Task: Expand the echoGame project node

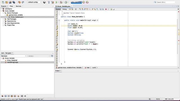Action: click(x=1, y=9)
